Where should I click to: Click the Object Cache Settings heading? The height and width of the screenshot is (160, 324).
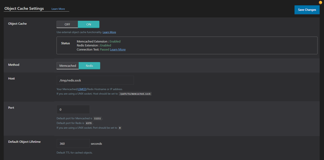click(24, 9)
